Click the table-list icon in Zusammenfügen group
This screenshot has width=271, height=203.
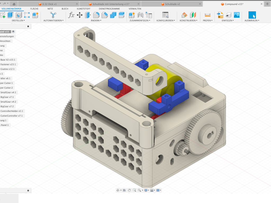[149, 15]
